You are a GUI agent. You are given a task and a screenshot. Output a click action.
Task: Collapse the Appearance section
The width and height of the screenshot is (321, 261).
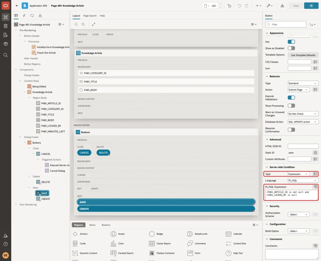pyautogui.click(x=267, y=33)
